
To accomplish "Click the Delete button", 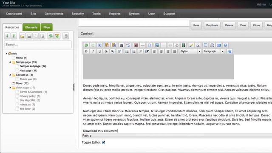I will (x=229, y=25).
